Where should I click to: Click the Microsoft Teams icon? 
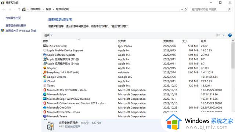(x=45, y=116)
